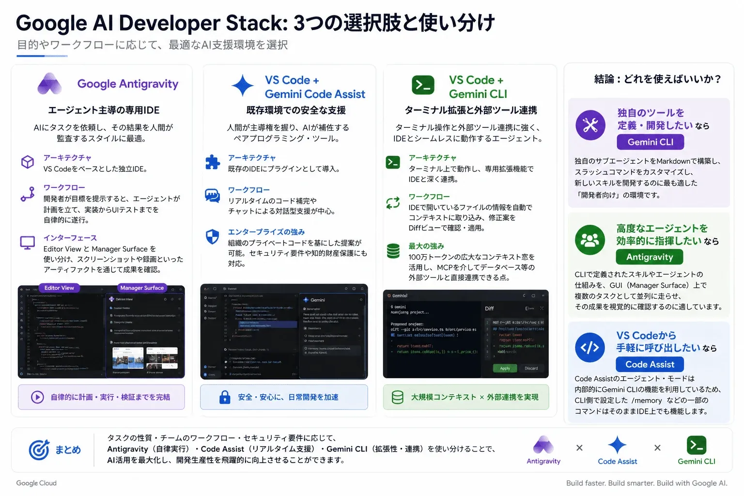Click the Antigravity IDE screenshot thumbnail
Screen dimensions: 744x496
[x=101, y=332]
